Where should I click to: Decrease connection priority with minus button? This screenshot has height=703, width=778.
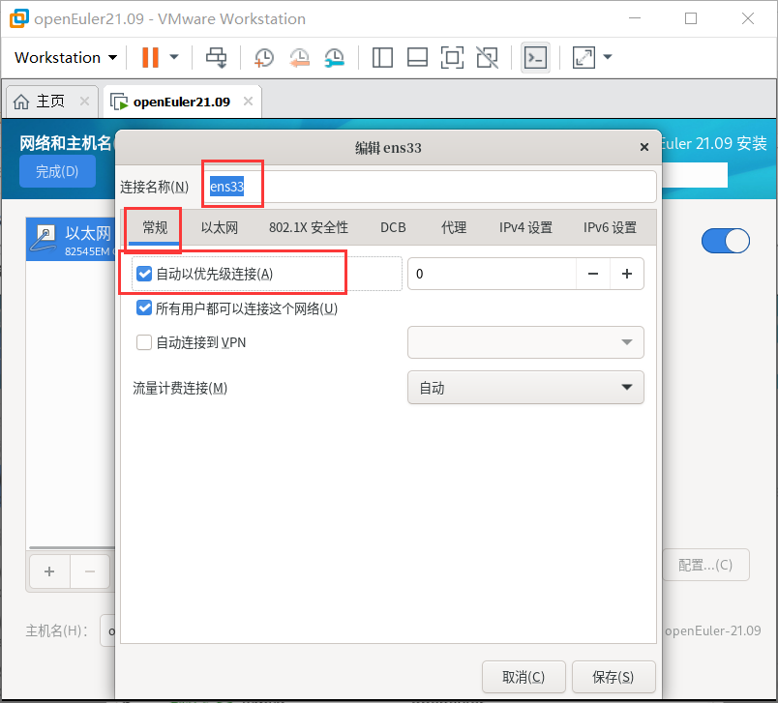click(592, 274)
